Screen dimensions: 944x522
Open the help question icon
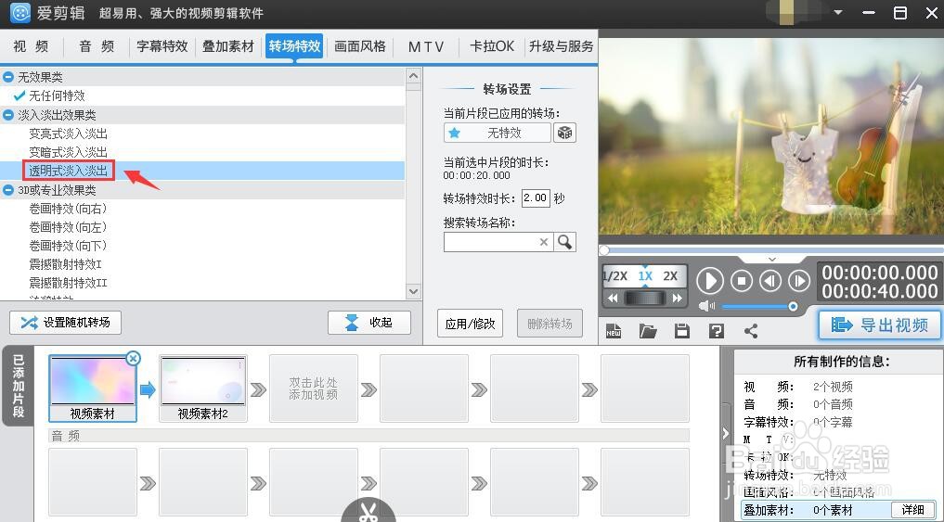coord(717,331)
